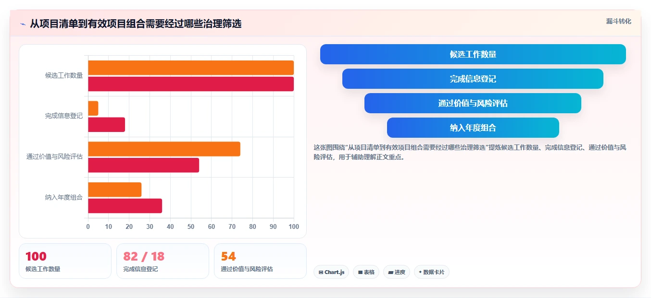The height and width of the screenshot is (298, 651).
Task: Click the 进度 chip
Action: [x=397, y=272]
